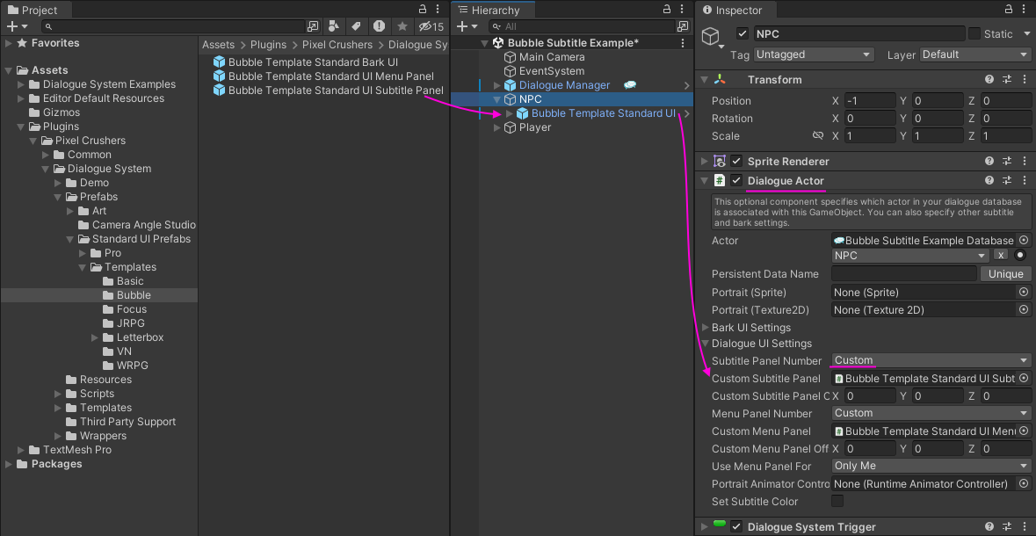
Task: Click the Hierarchy panel lock icon
Action: [x=667, y=10]
